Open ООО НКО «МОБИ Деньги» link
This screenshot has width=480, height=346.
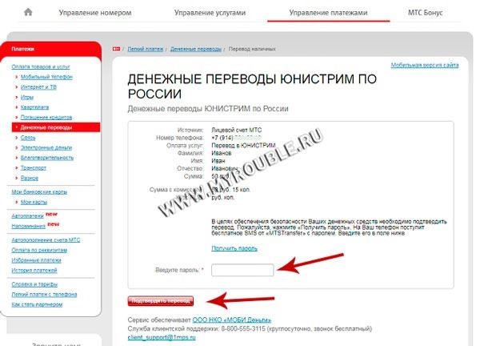point(232,320)
